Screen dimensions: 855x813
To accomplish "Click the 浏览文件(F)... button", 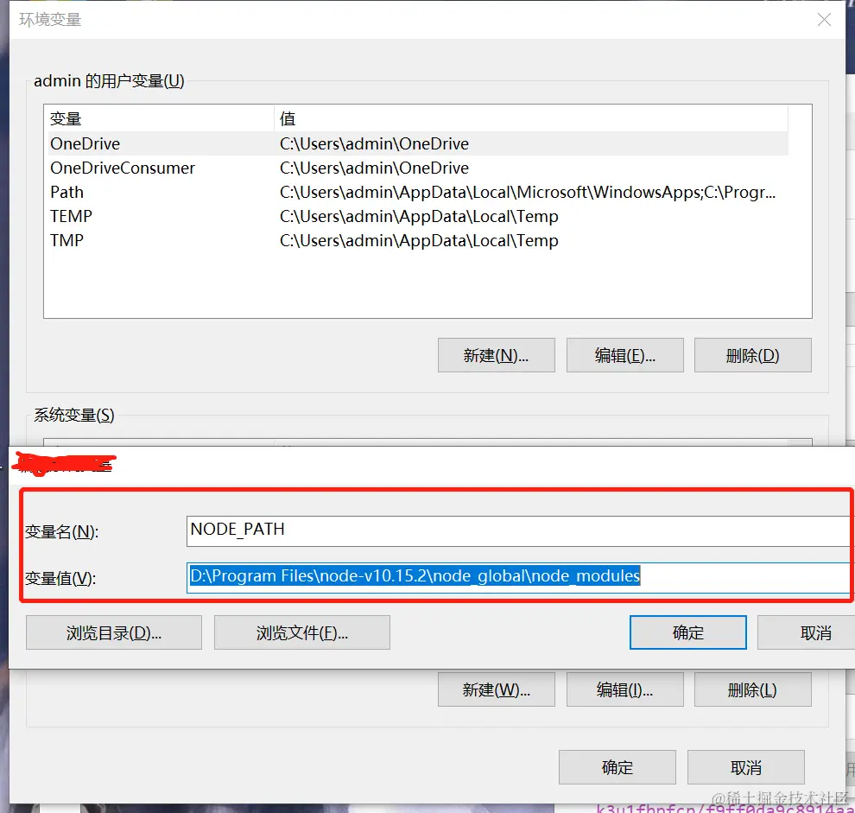I will coord(302,633).
